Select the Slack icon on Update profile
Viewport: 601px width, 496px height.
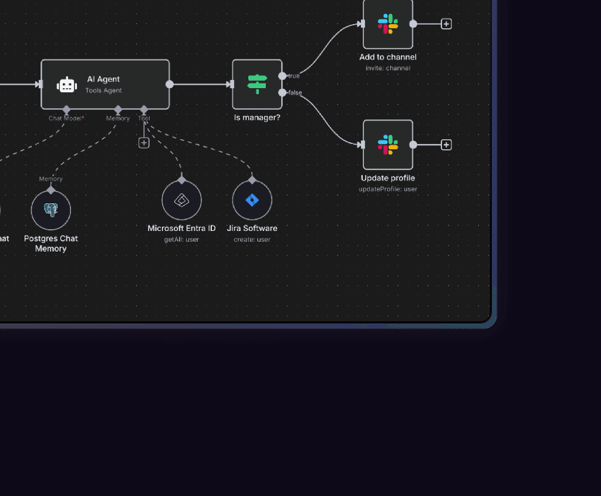pyautogui.click(x=388, y=145)
